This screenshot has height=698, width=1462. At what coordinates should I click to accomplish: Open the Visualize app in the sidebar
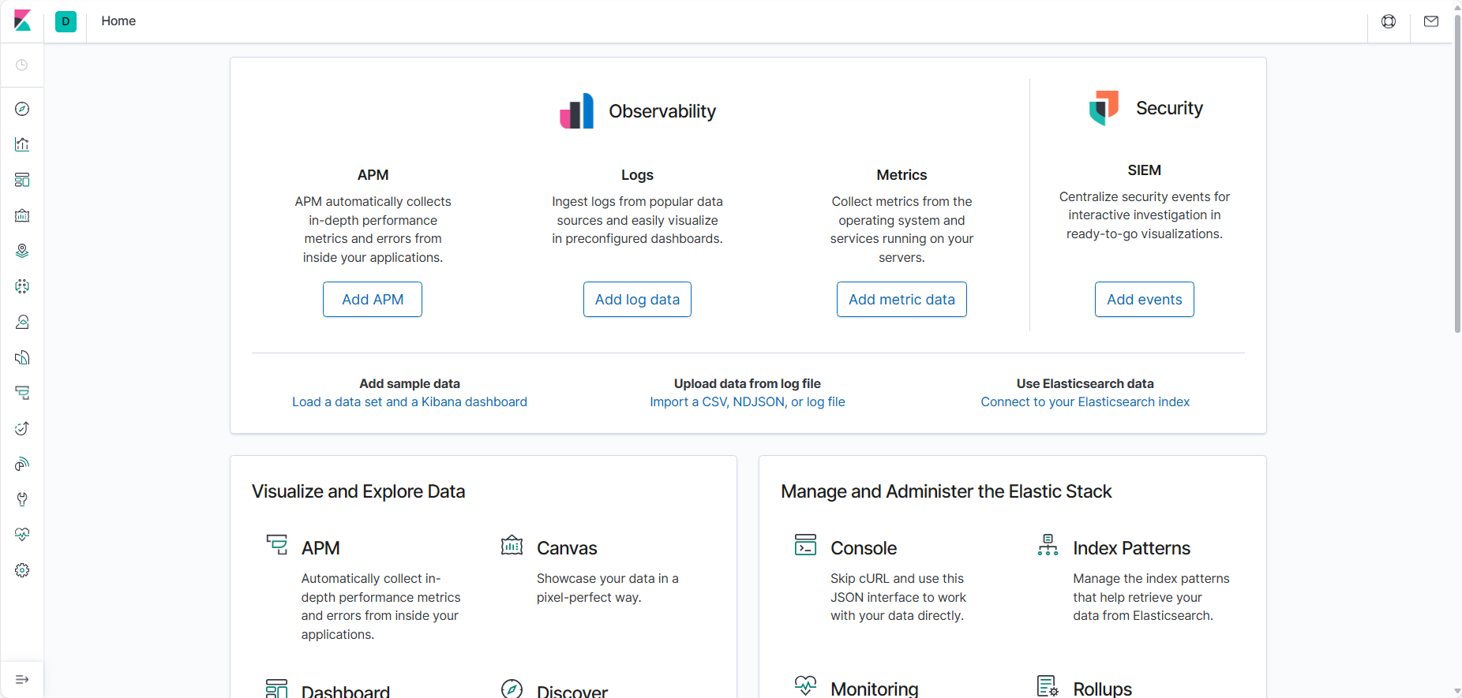(22, 144)
